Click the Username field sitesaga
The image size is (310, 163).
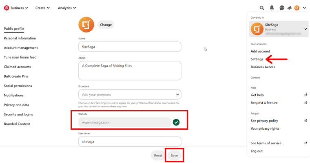pyautogui.click(x=130, y=141)
